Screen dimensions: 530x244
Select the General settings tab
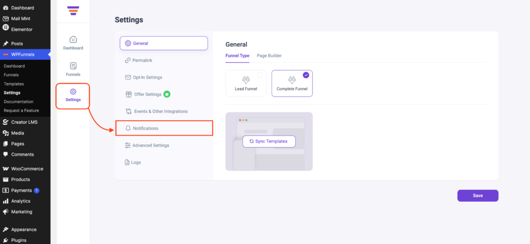tap(164, 43)
